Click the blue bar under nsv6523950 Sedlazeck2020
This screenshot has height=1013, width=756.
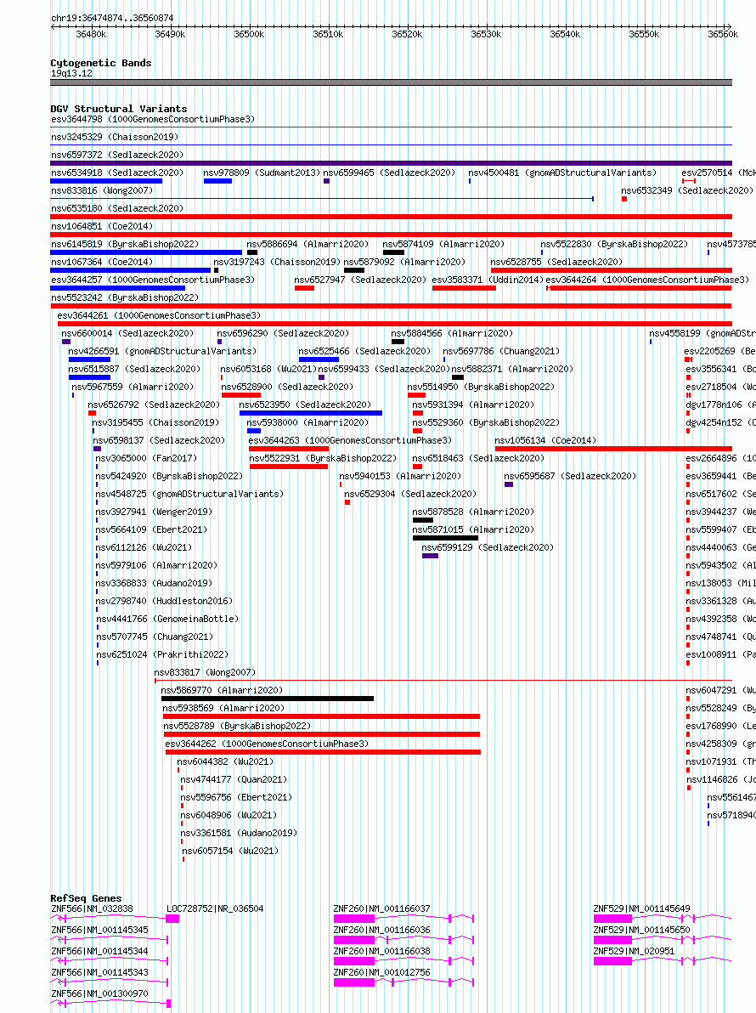(311, 413)
